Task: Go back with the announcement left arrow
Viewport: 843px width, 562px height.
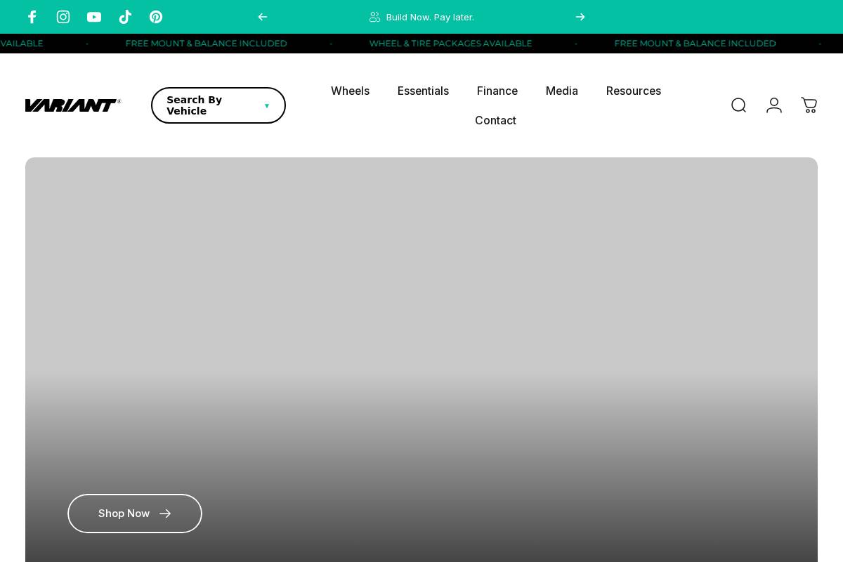Action: (x=263, y=17)
